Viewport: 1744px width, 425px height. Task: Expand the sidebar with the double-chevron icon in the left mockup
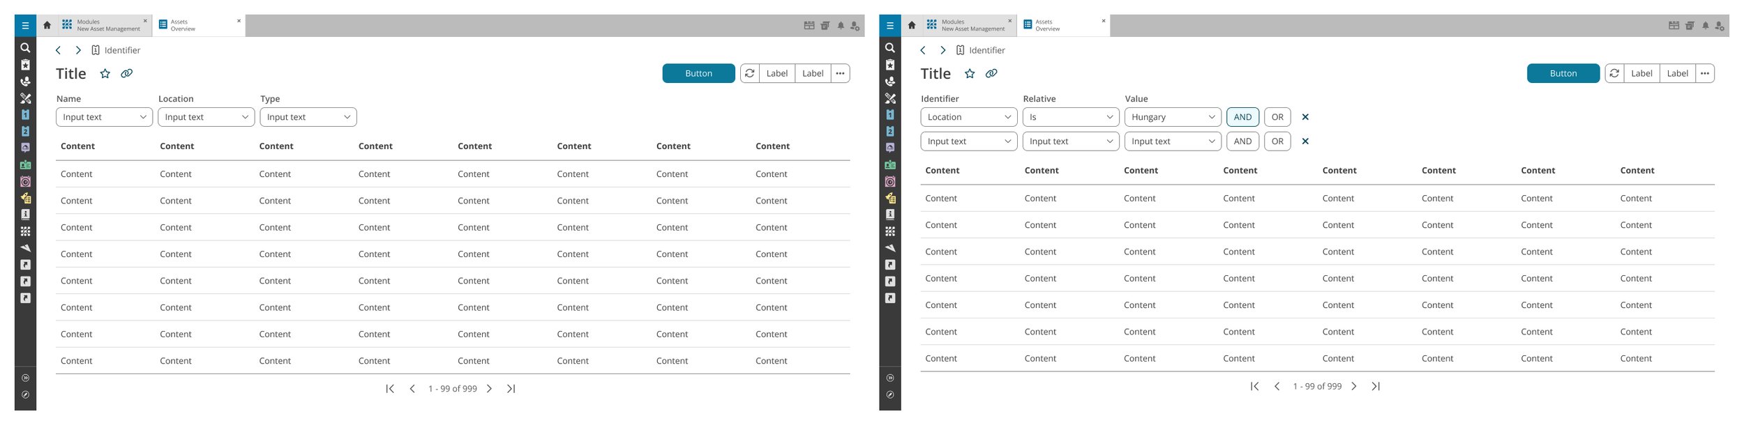(25, 378)
